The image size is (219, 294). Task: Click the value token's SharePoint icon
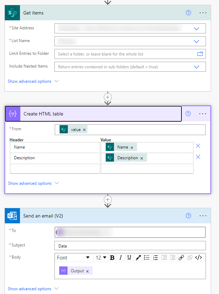(64, 129)
